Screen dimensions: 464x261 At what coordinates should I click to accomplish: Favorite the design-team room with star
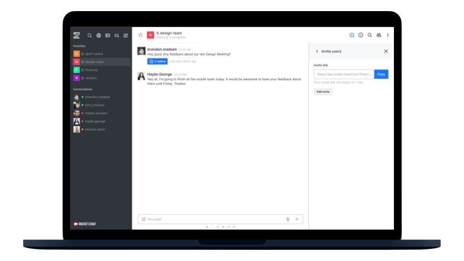click(x=141, y=35)
